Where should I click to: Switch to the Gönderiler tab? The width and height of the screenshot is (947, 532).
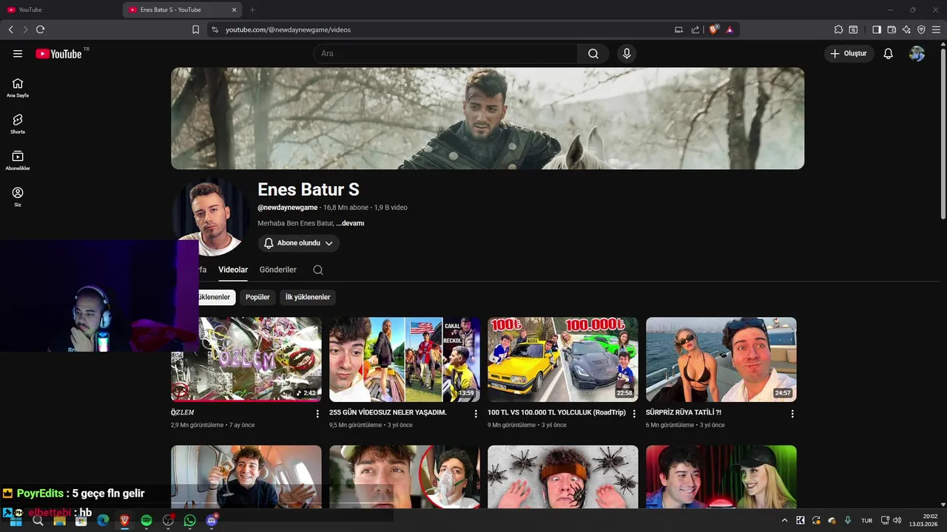tap(278, 270)
